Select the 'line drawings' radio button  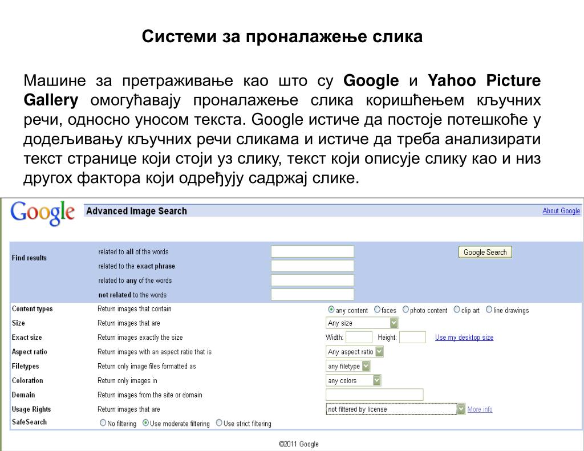(489, 310)
